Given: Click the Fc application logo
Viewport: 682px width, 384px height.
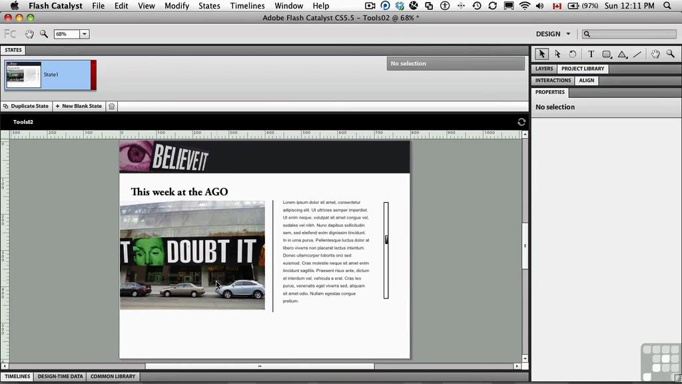Looking at the screenshot, I should click(10, 34).
